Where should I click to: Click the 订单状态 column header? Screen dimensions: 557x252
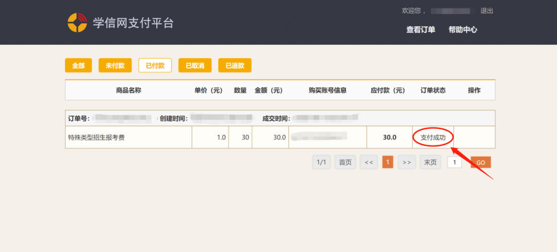pyautogui.click(x=433, y=90)
